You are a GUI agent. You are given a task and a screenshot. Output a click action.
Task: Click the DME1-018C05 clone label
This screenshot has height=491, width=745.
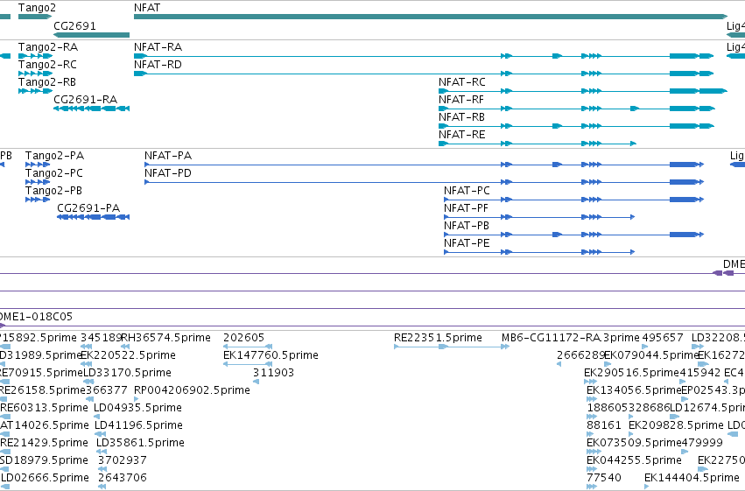tap(36, 317)
